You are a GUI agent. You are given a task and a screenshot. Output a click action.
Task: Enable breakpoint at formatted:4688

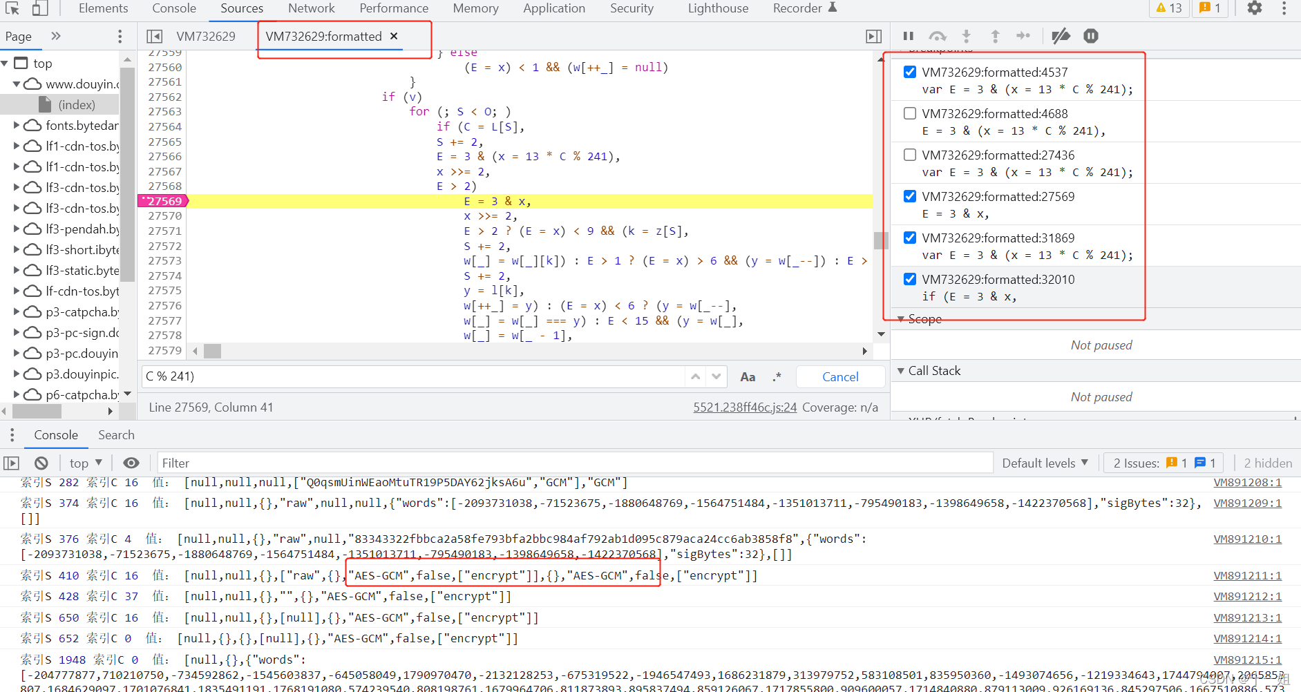[910, 113]
